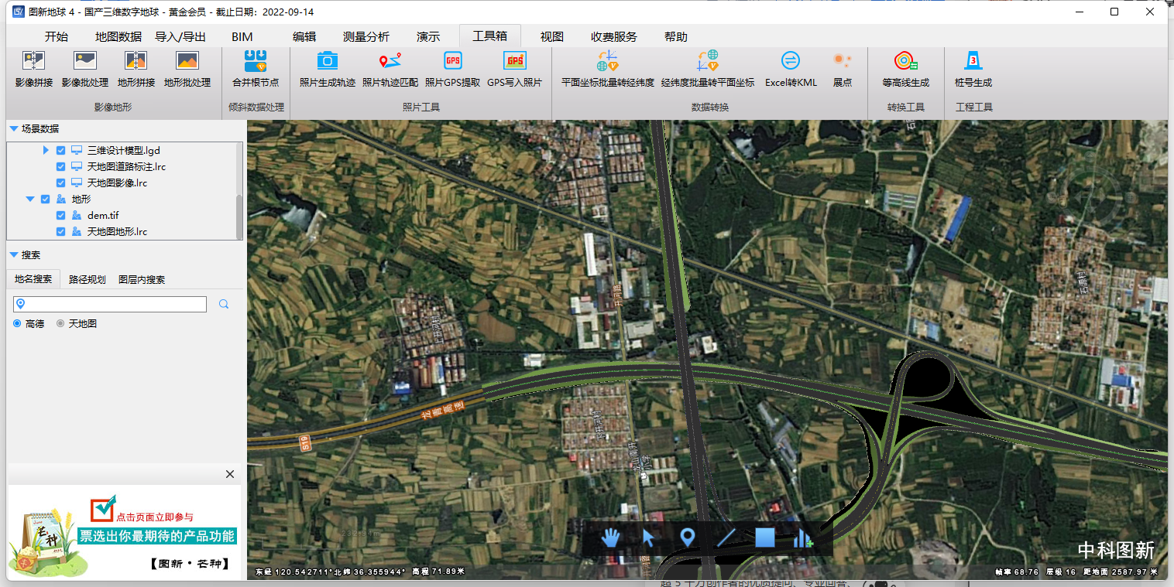Click the search magnifier button
The width and height of the screenshot is (1174, 587).
coord(224,305)
